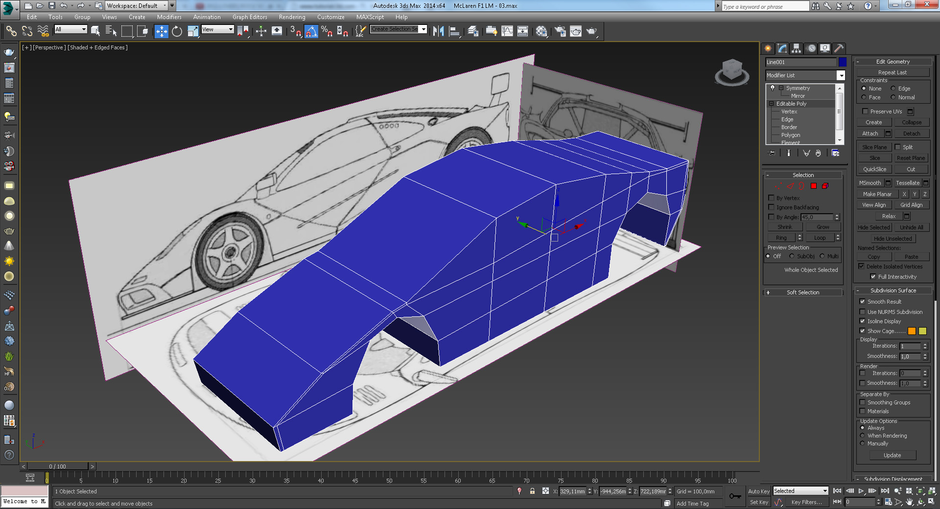Open the Rendering menu
Screen dimensions: 940x509
(x=292, y=17)
